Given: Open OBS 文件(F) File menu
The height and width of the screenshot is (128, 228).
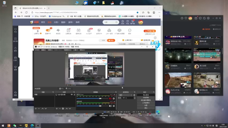Looking at the screenshot, I should click(37, 50).
